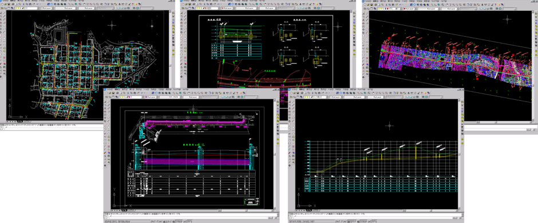Click Save icon in town-plan window
This screenshot has height=223, width=538.
click(x=9, y=4)
